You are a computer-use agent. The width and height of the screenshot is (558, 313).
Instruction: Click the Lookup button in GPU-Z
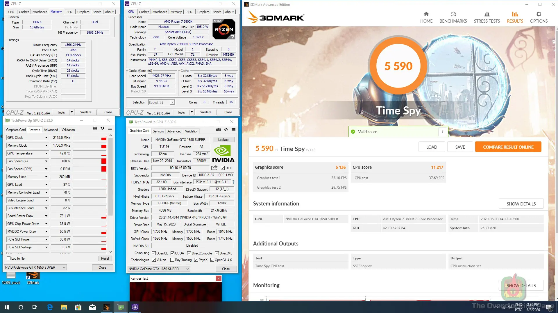223,140
